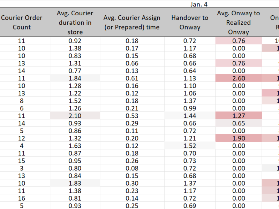Click the cell with value 1.63
Image resolution: width=279 pixels, height=209 pixels.
75,146
